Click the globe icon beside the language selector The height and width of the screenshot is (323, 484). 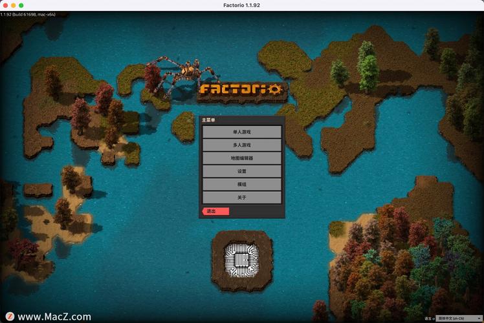(x=434, y=318)
